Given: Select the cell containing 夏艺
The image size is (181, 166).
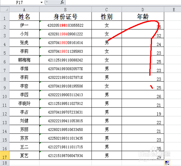Looking at the screenshot, I should click(24, 155).
